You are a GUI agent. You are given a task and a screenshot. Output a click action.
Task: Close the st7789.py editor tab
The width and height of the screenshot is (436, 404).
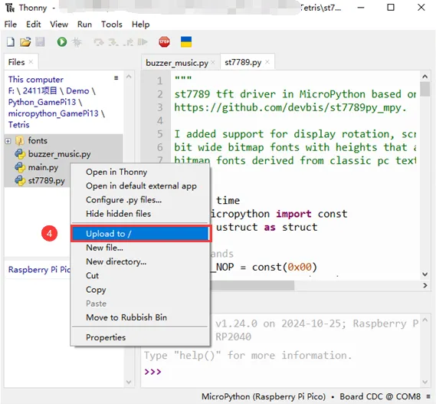[267, 62]
